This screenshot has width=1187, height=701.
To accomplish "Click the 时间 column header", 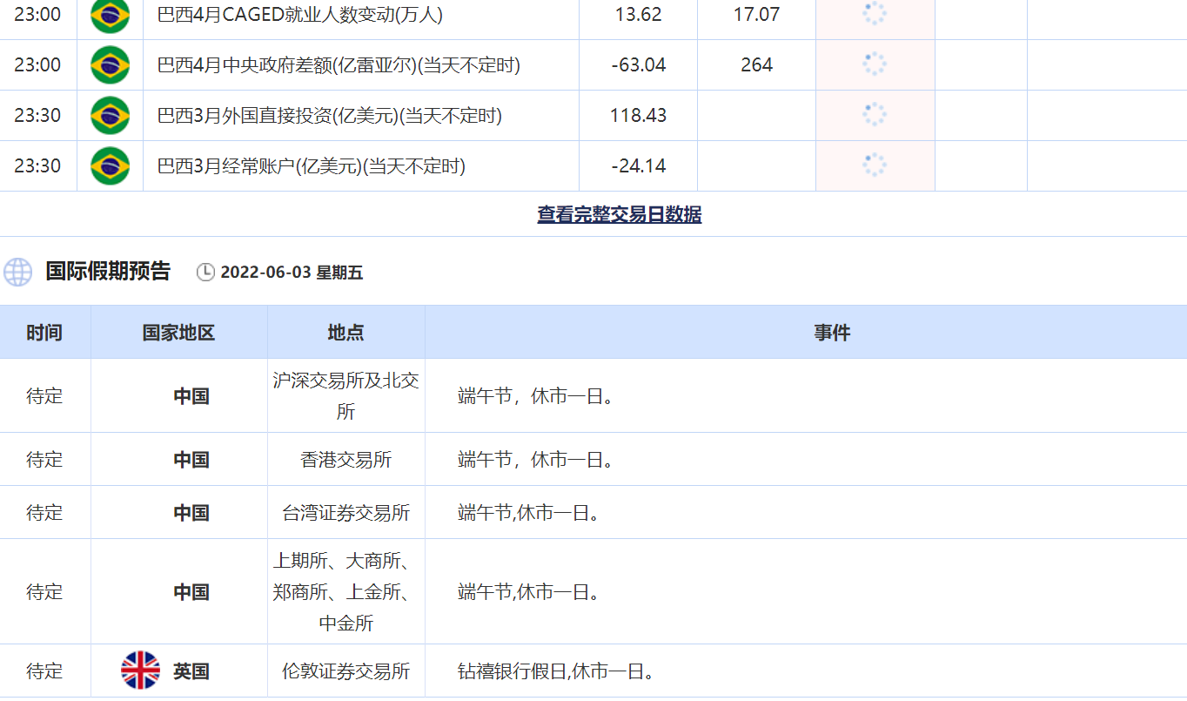I will click(x=44, y=332).
